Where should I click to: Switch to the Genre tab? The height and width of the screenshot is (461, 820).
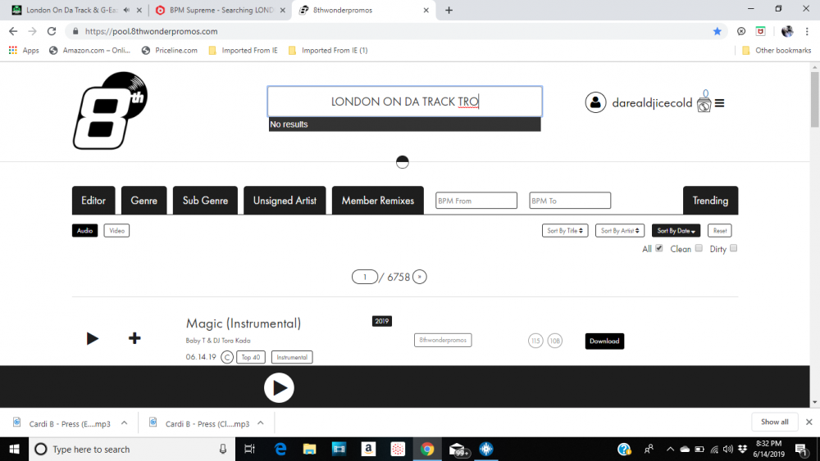pyautogui.click(x=144, y=201)
